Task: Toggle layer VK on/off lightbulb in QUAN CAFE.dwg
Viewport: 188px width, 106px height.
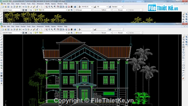Action: coord(34,10)
